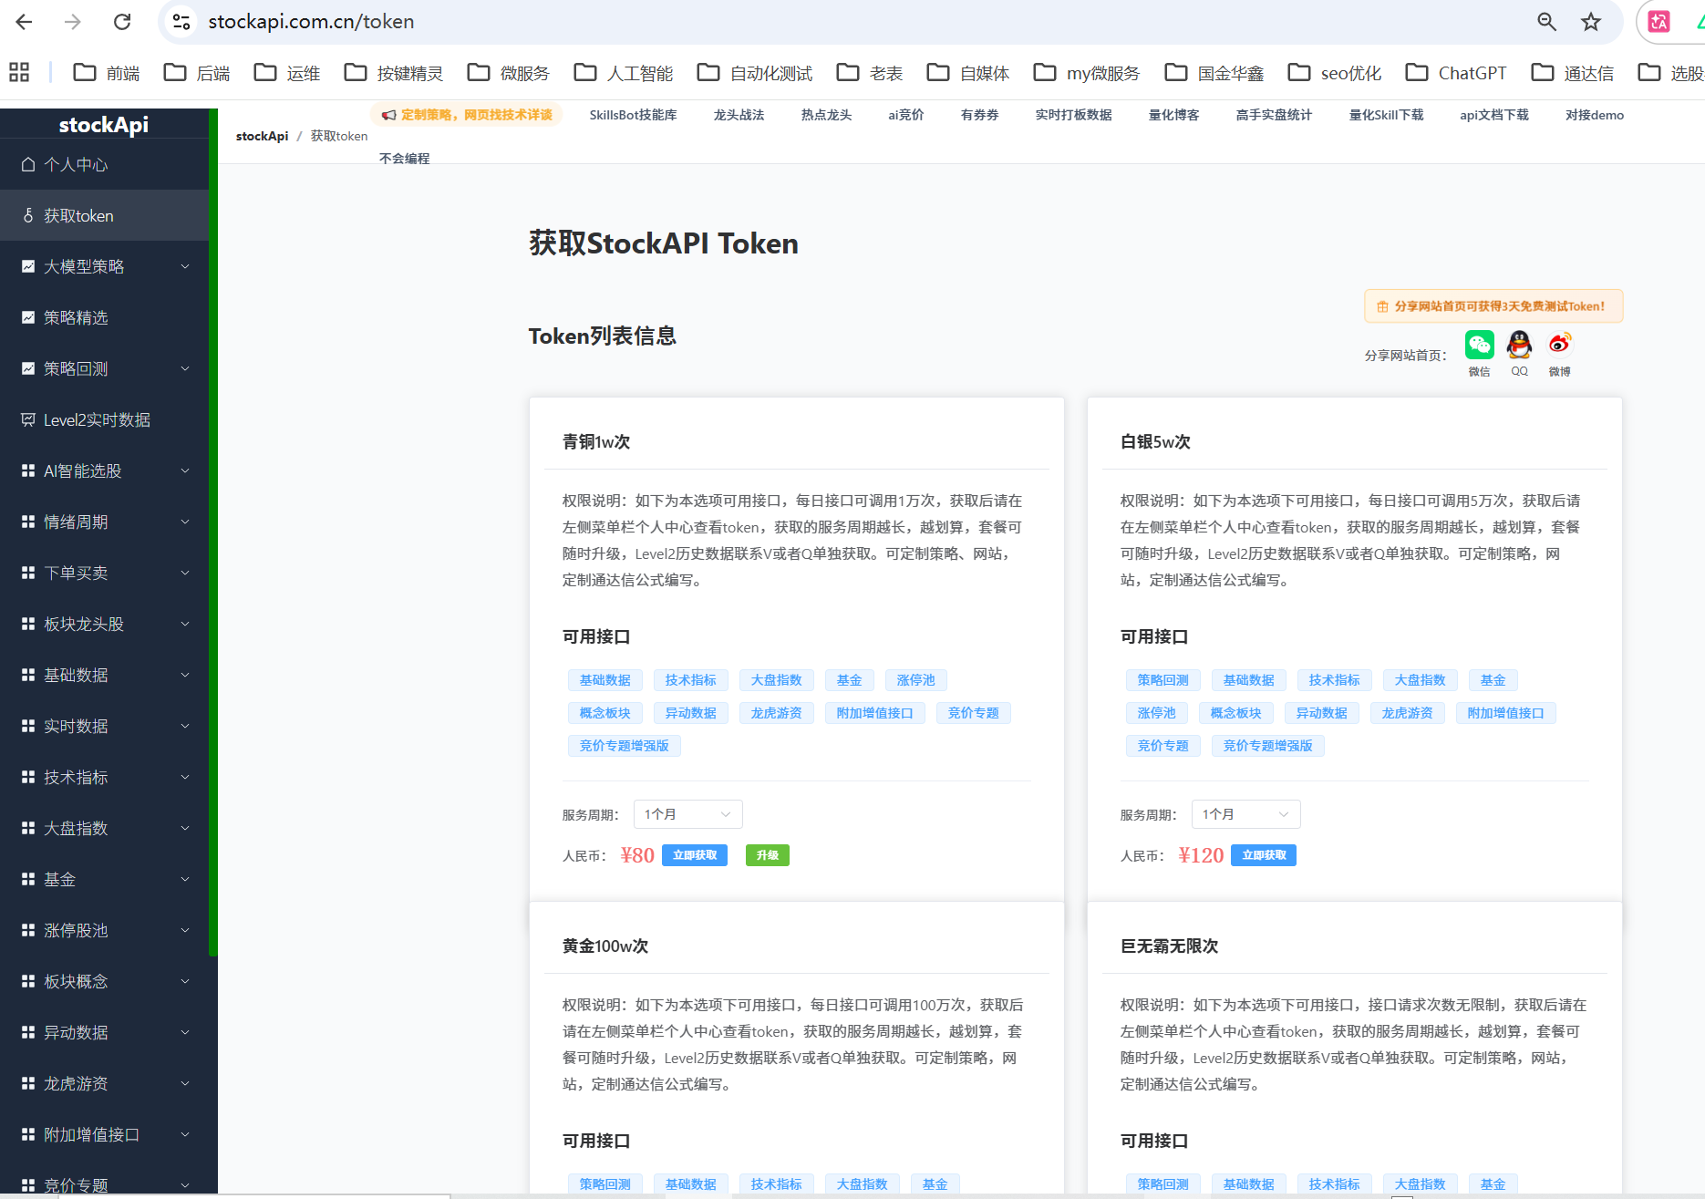Expand the 技术指标 sidebar menu
Viewport: 1705px width, 1199px height.
104,777
